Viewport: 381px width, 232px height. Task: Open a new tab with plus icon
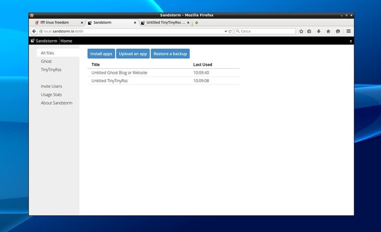click(x=196, y=23)
